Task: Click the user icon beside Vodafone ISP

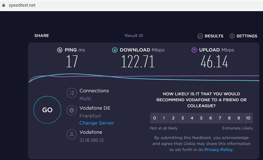Action: [x=72, y=134]
